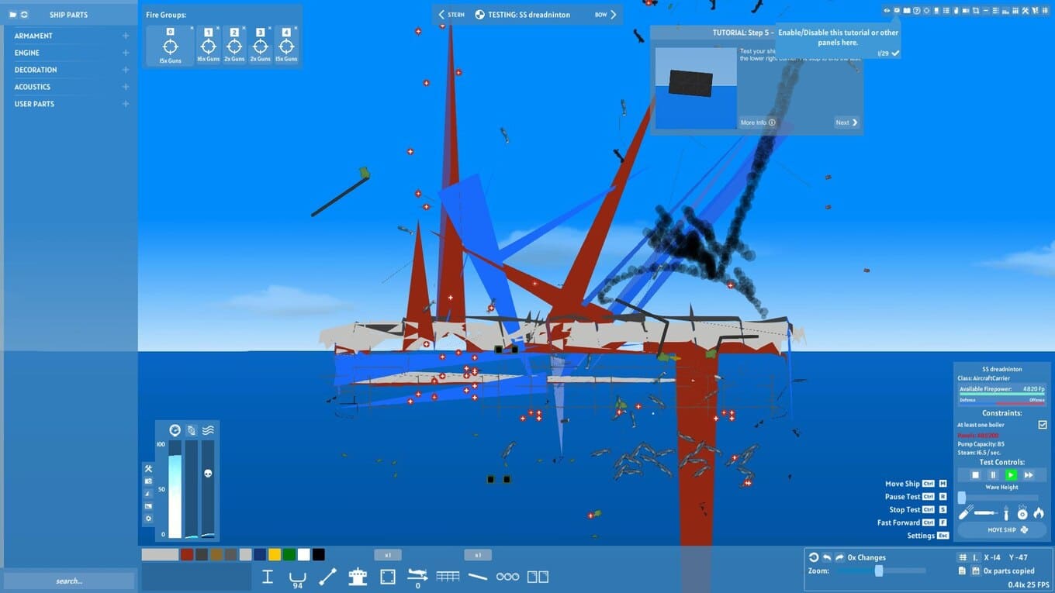Toggle the grid snap icon
This screenshot has width=1055, height=593.
tap(962, 557)
